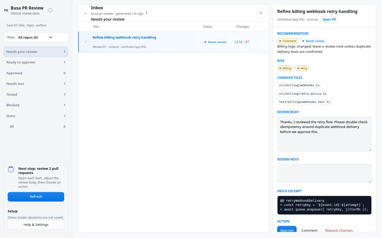The height and width of the screenshot is (238, 382).
Task: Click Next step: review 2 pull requests heading
Action: 38,171
